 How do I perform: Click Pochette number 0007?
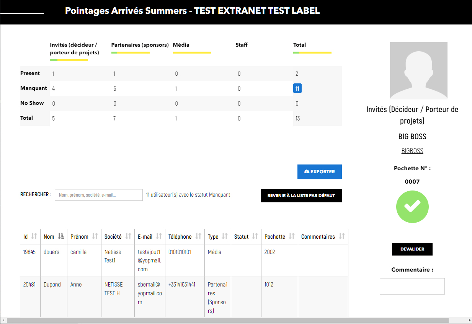tap(412, 182)
